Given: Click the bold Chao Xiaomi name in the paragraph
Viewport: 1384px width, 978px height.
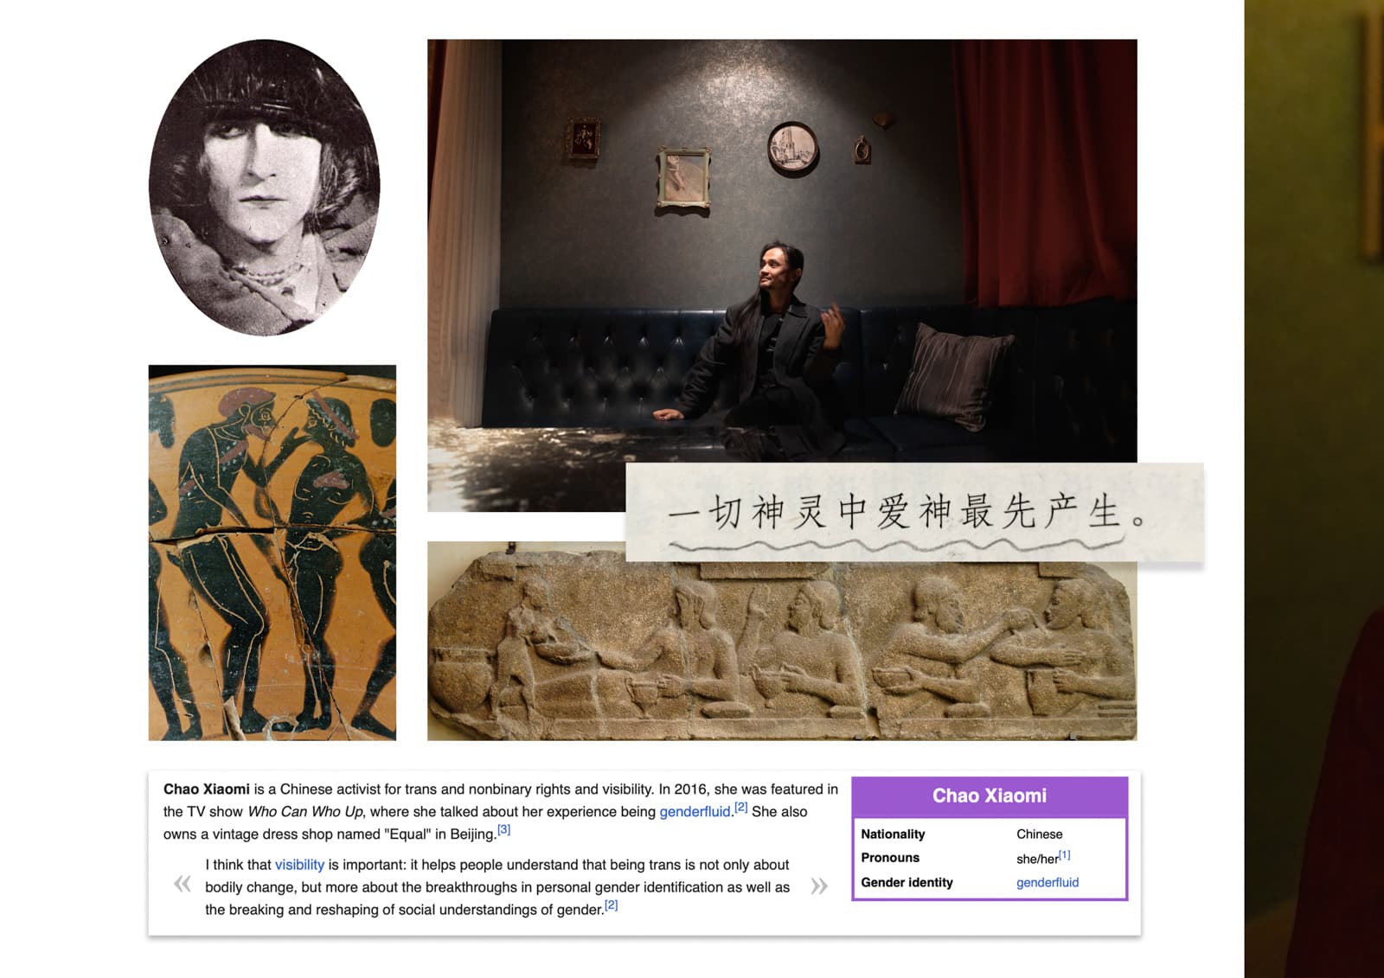Looking at the screenshot, I should click(x=207, y=789).
